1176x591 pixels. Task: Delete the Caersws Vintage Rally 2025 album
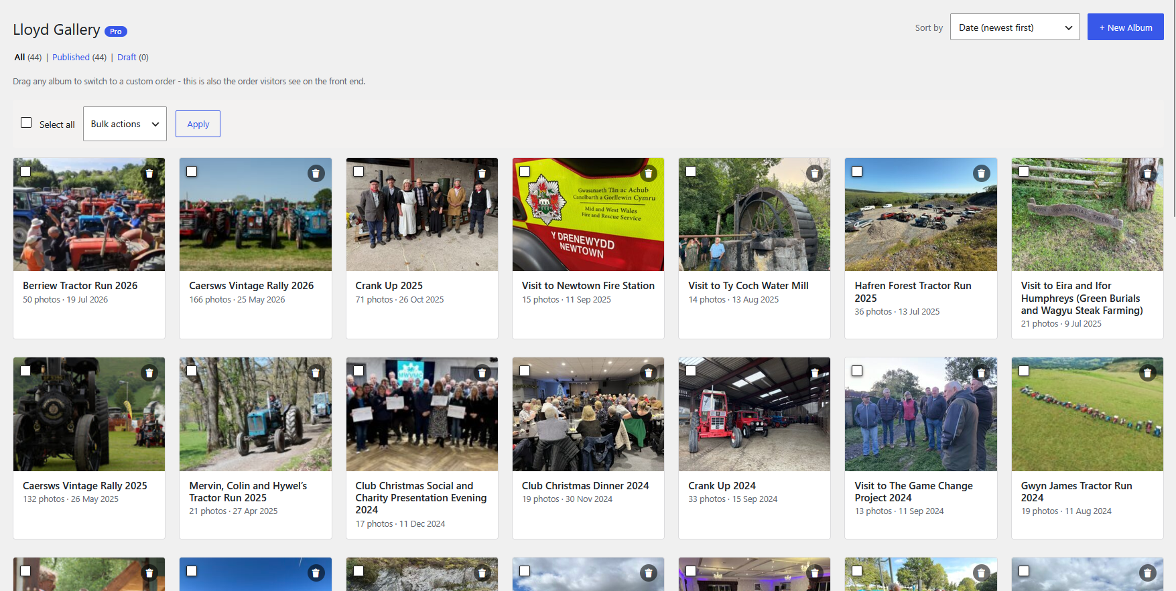(149, 373)
